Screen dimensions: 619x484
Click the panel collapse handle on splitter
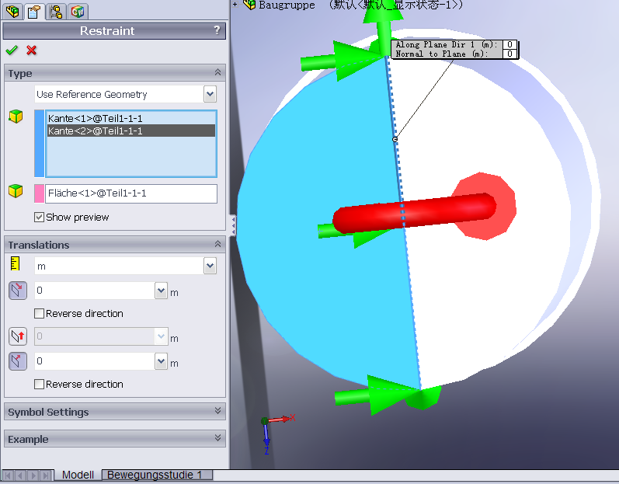click(x=233, y=225)
